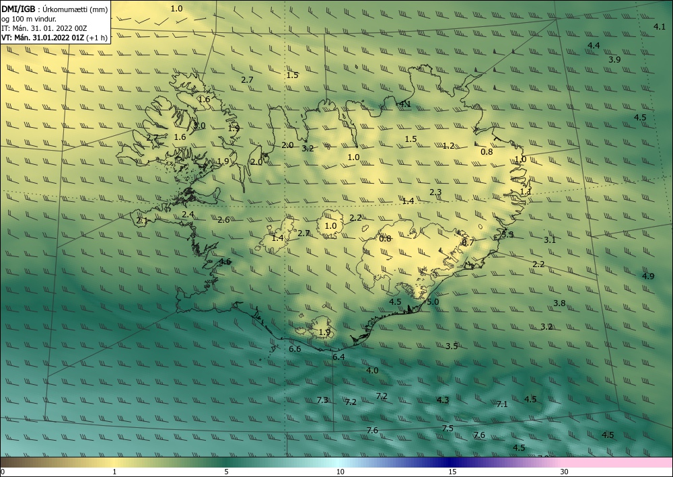
Task: Click the "og 100 m vindur." legend line
Action: click(x=29, y=19)
